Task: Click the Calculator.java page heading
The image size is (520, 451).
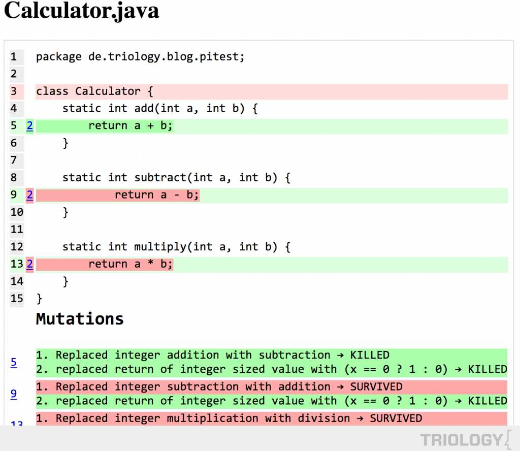Action: (x=82, y=11)
